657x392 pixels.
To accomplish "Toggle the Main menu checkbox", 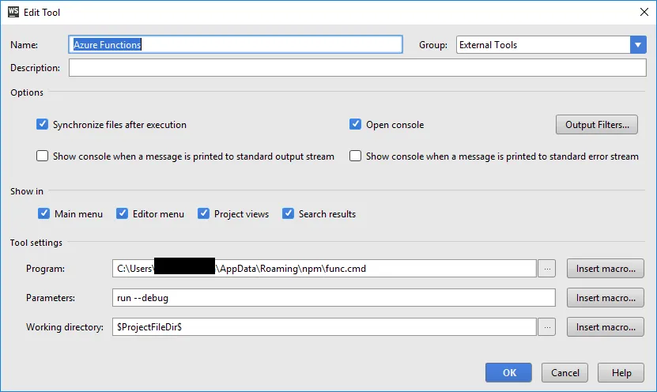I will (43, 213).
